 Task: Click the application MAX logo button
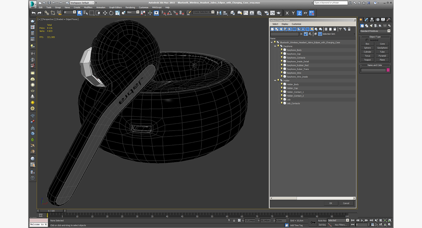(x=33, y=4)
